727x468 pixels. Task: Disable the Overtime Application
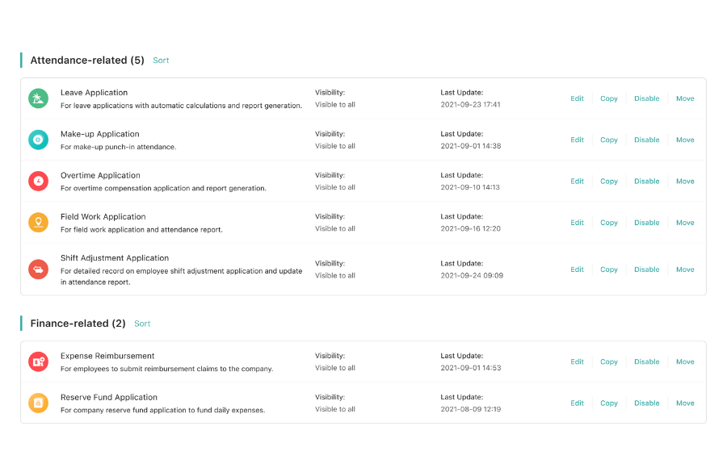click(x=647, y=182)
